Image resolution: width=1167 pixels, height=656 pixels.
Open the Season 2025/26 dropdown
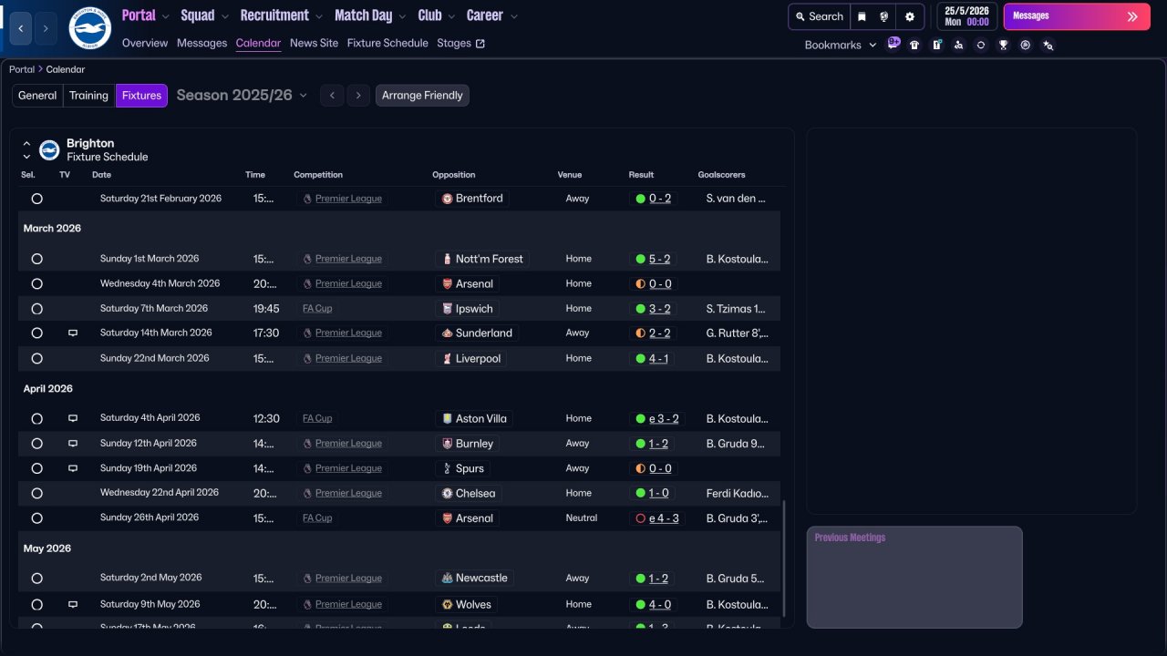(242, 96)
